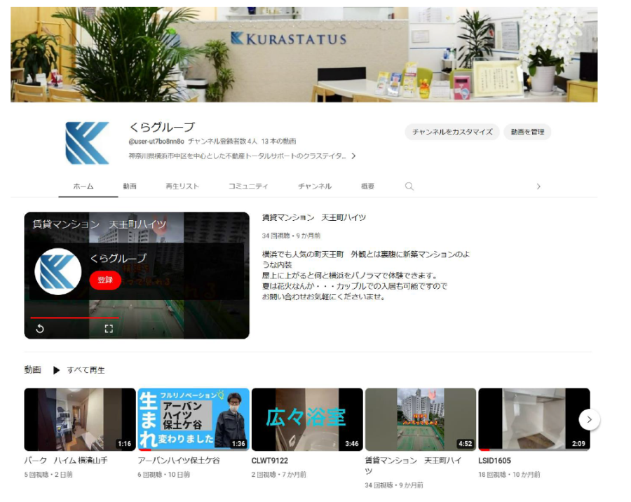Screen dimensions: 631x502
Task: Click the play triangle next to すべて再生
Action: [56, 370]
